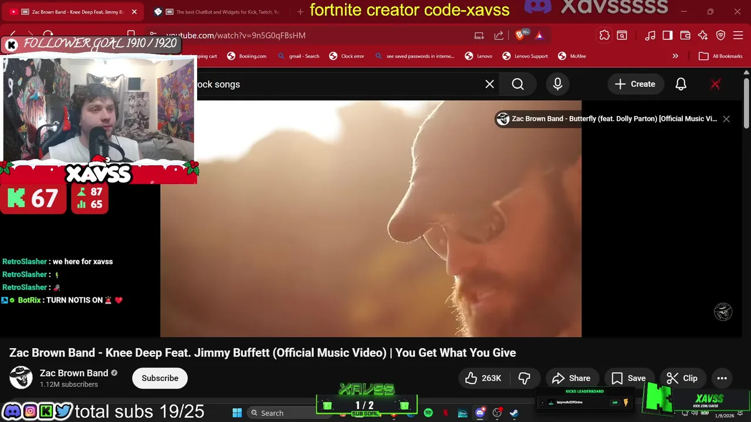Open the McAfee bookmark

[x=571, y=56]
